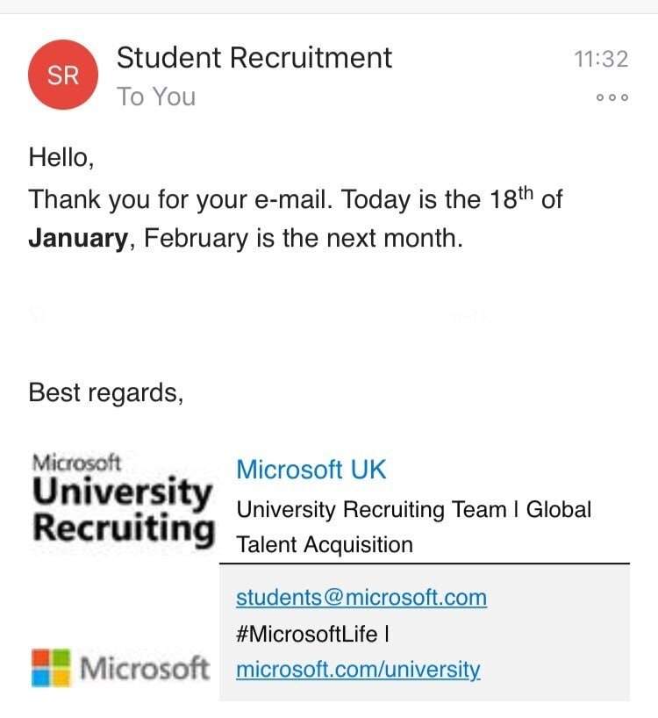Click the "Best regards," closing text

(x=106, y=392)
